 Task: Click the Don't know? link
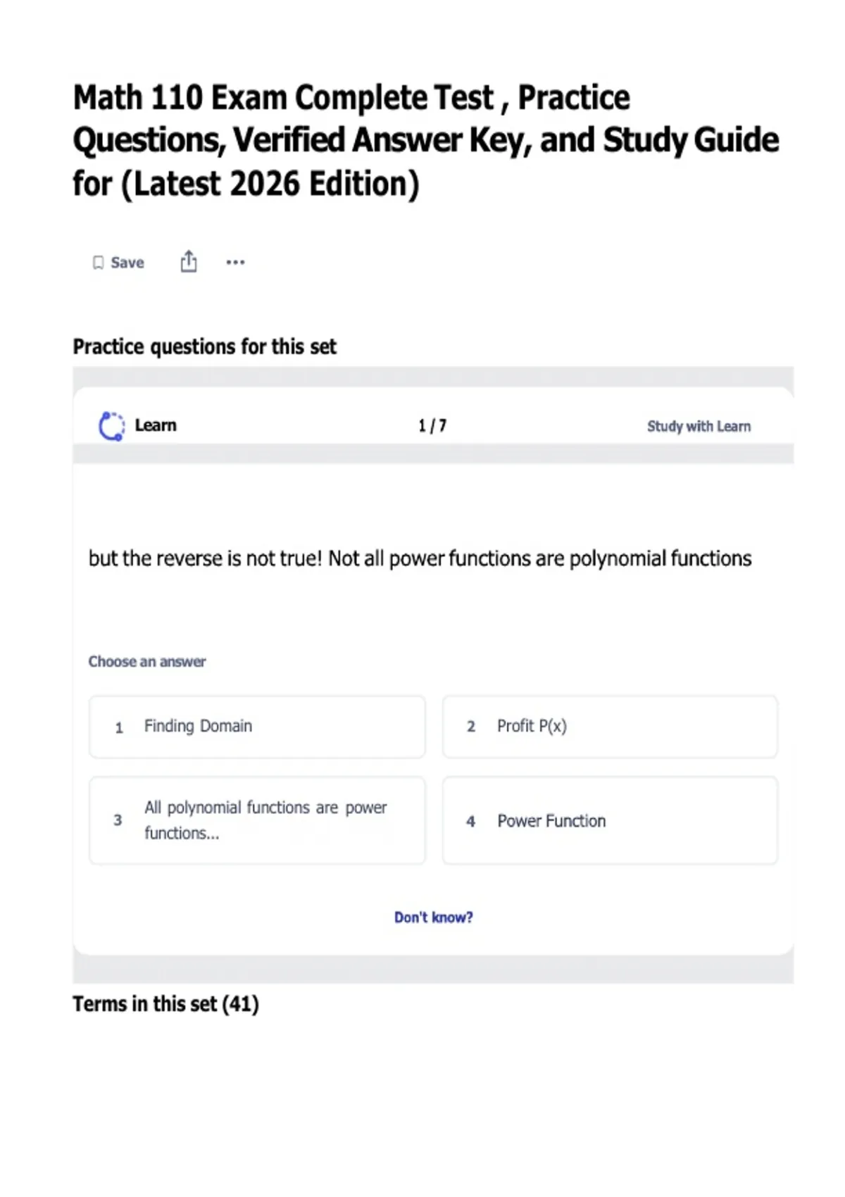coord(434,917)
